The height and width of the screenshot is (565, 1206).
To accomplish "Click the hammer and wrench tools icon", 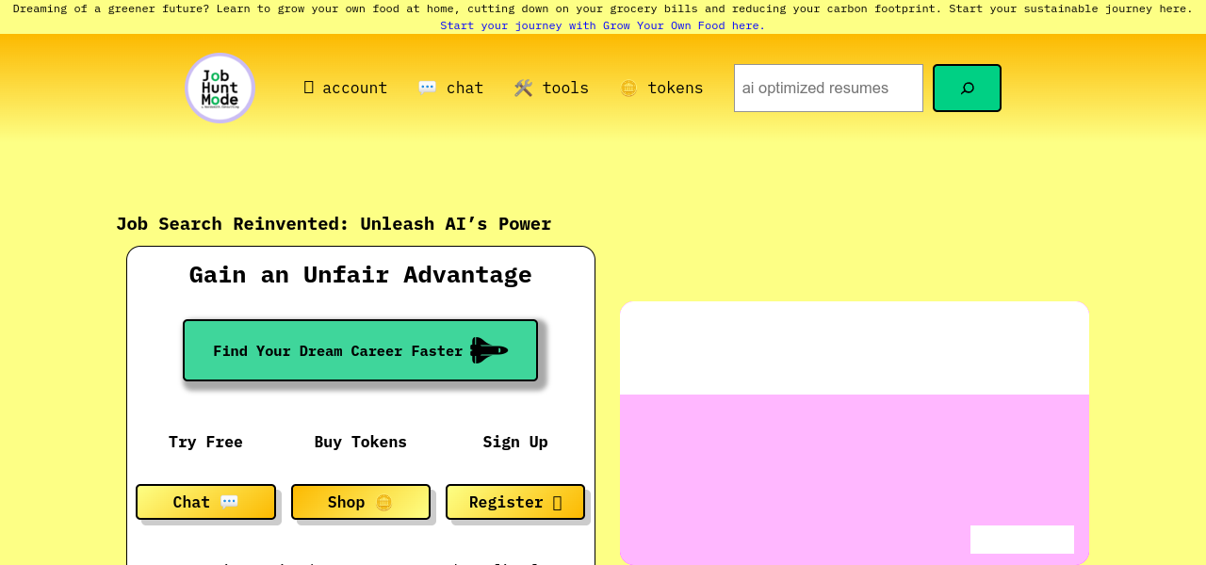I will click(x=524, y=88).
